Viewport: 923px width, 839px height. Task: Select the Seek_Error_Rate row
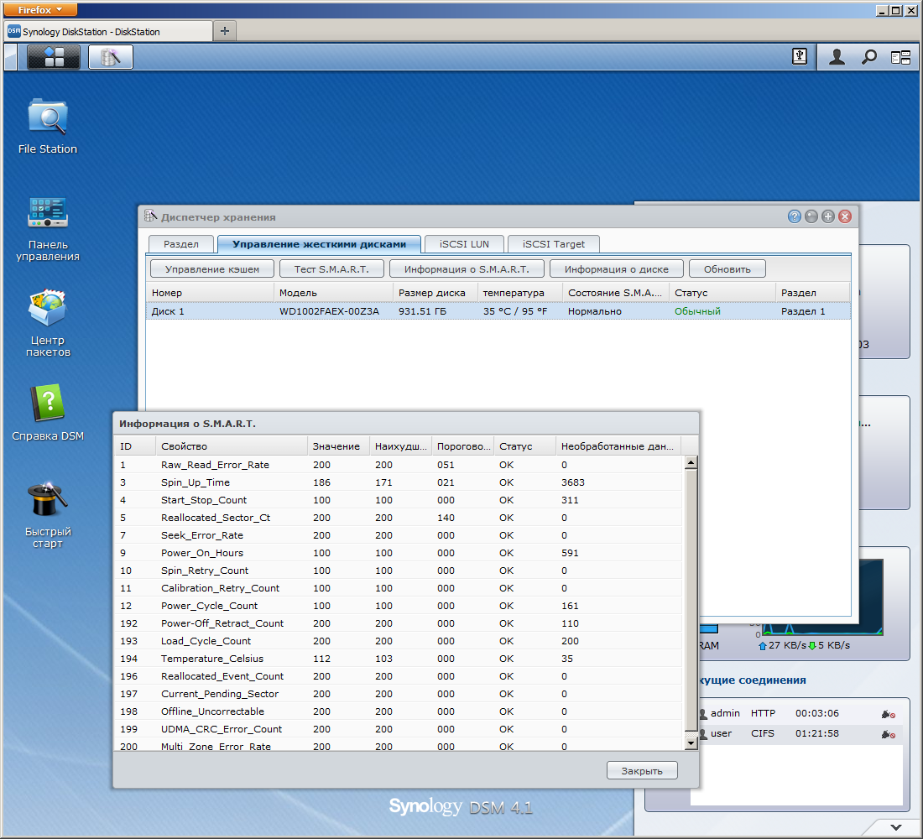(x=398, y=535)
